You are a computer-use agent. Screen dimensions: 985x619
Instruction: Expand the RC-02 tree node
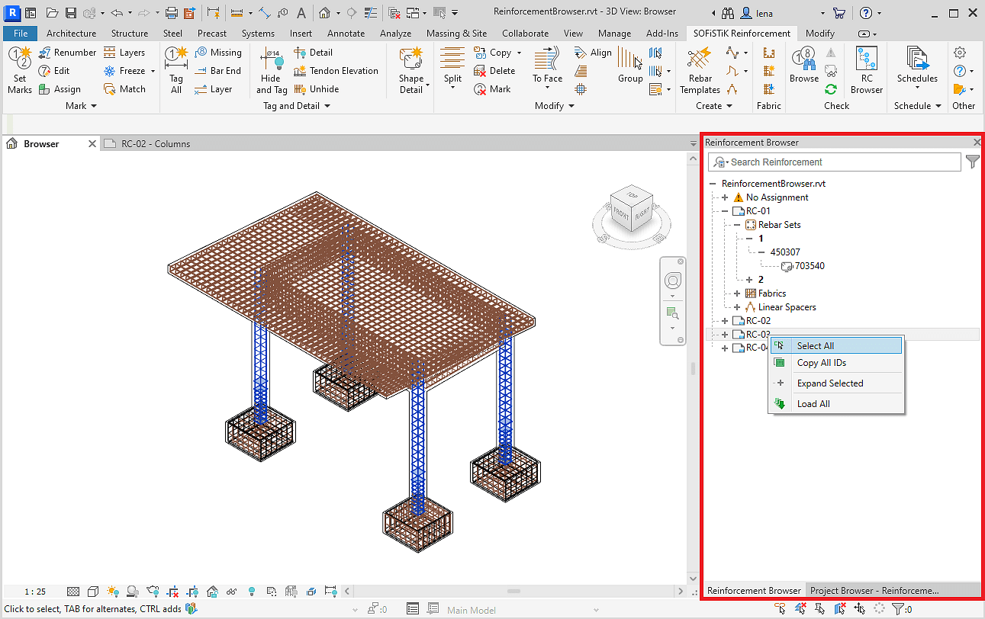tap(725, 321)
